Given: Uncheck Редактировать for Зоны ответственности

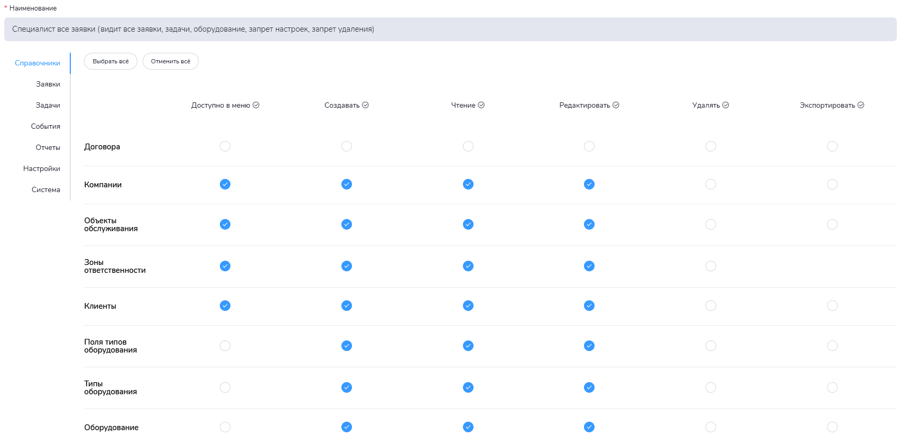Looking at the screenshot, I should point(589,266).
